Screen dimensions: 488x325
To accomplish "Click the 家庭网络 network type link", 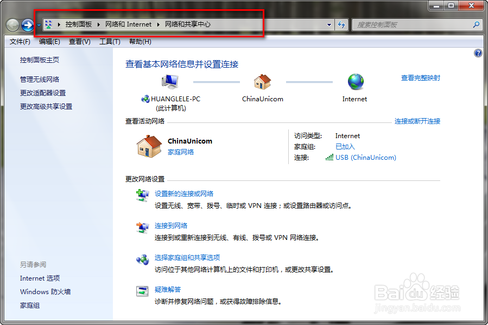I will 181,152.
